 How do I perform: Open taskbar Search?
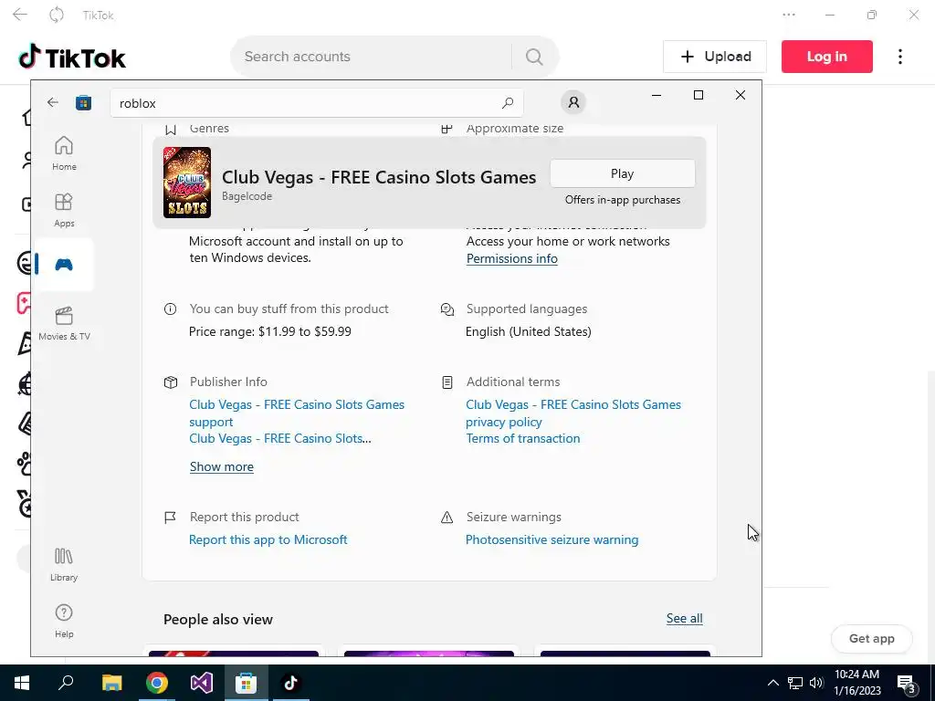tap(66, 683)
